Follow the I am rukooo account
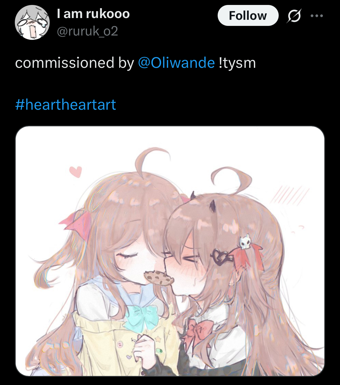 tap(248, 15)
